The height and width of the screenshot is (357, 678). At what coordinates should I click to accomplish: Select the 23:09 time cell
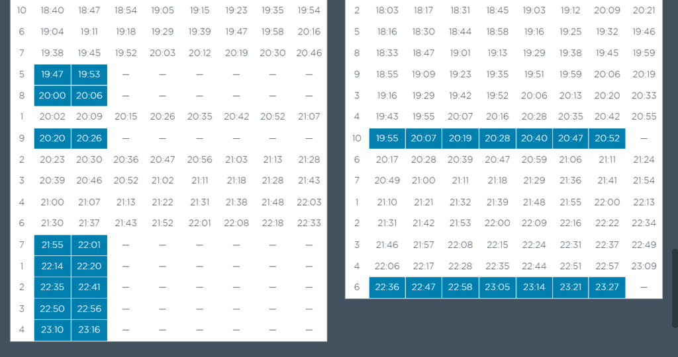pos(644,266)
